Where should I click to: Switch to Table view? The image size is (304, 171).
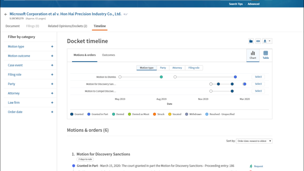pos(266,55)
